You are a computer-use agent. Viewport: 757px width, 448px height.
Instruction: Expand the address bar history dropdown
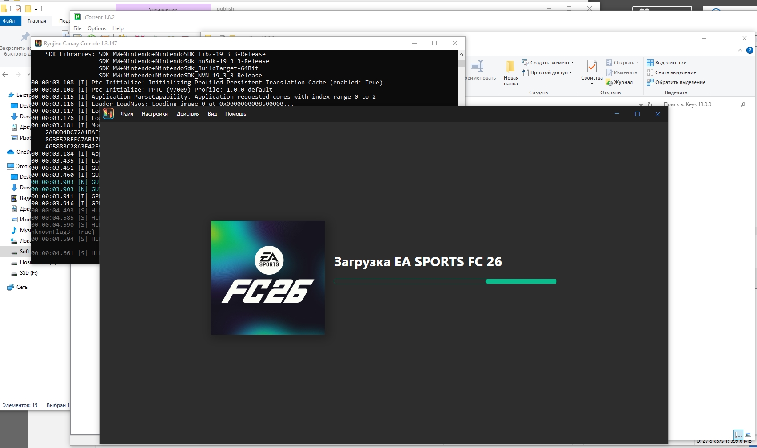coord(640,104)
